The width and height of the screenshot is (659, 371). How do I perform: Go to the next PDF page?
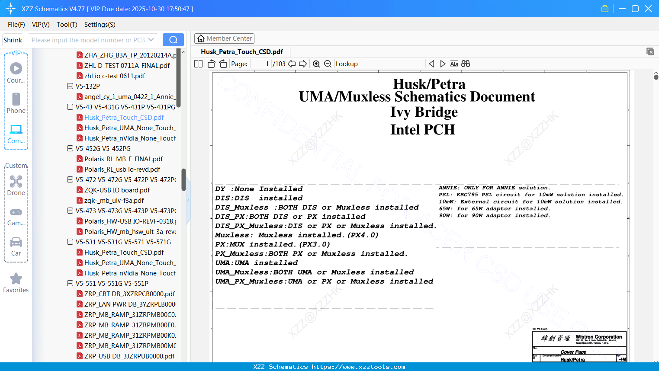click(x=303, y=64)
